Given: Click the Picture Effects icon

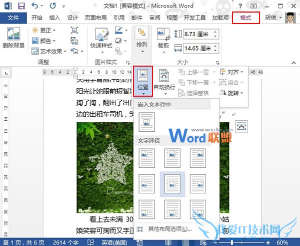Looking at the screenshot, I should point(118,41).
